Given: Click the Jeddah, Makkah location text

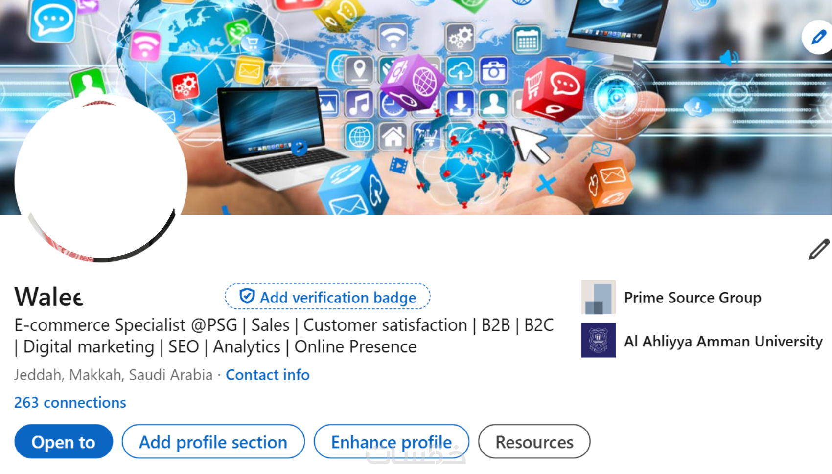Looking at the screenshot, I should pyautogui.click(x=113, y=375).
